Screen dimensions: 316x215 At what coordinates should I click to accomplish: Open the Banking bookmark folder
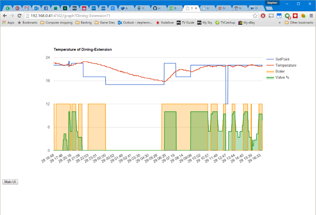pyautogui.click(x=84, y=23)
